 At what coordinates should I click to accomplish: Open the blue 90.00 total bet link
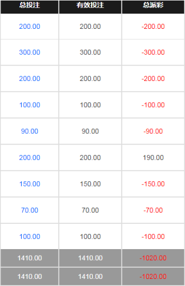[29, 131]
